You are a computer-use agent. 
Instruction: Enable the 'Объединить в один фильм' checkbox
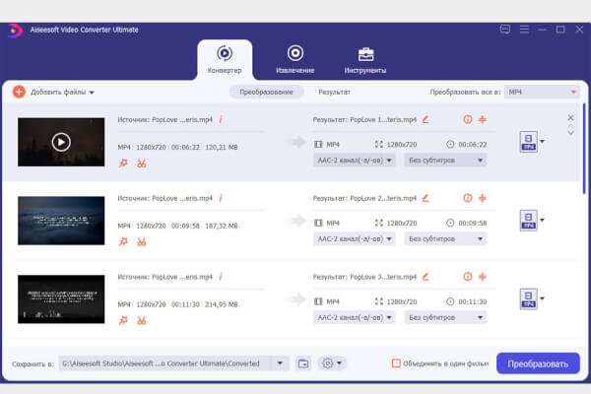[x=397, y=363]
